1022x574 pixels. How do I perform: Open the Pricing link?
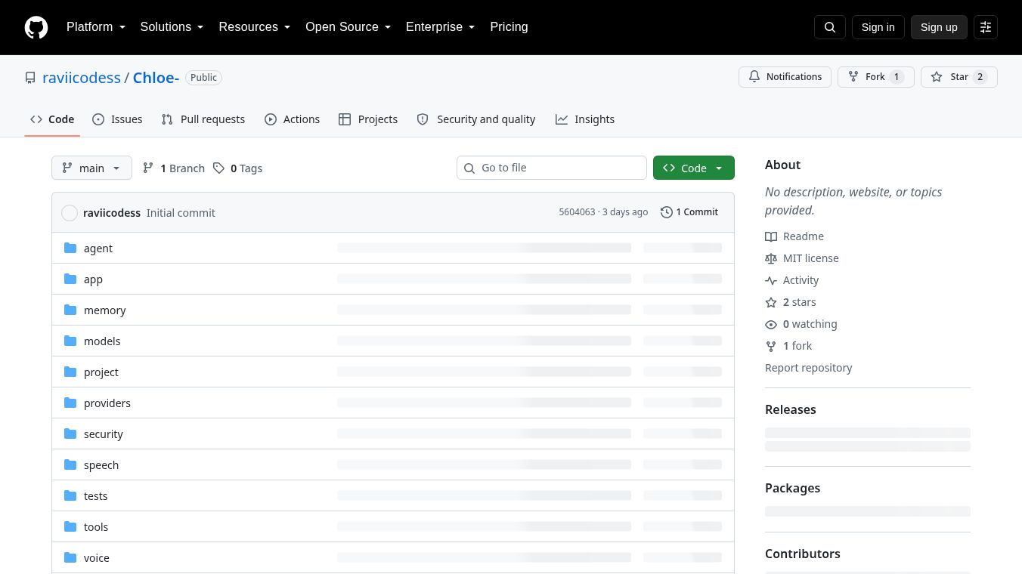pos(509,27)
